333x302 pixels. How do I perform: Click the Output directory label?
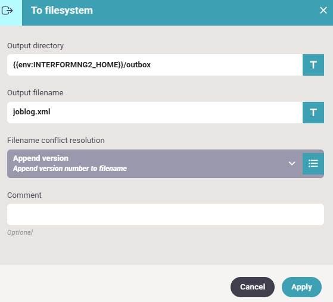coord(36,46)
